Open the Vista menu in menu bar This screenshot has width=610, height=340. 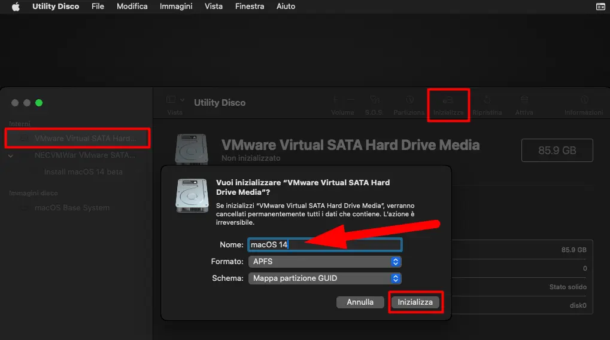tap(214, 7)
